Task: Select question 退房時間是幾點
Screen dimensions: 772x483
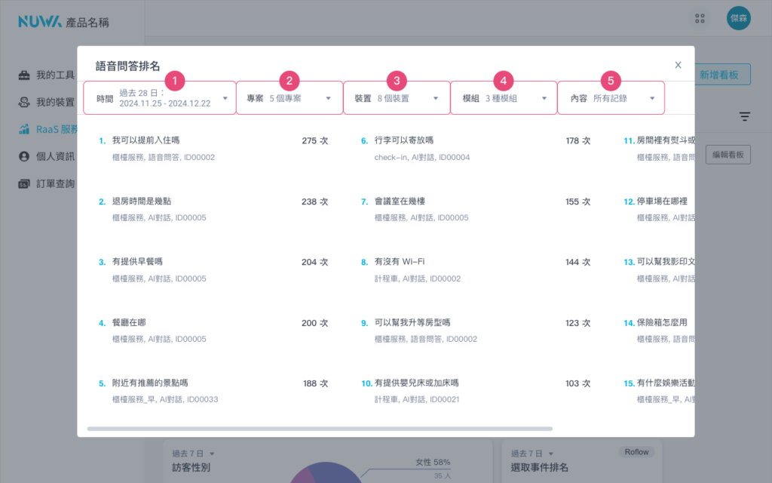Action: tap(142, 201)
